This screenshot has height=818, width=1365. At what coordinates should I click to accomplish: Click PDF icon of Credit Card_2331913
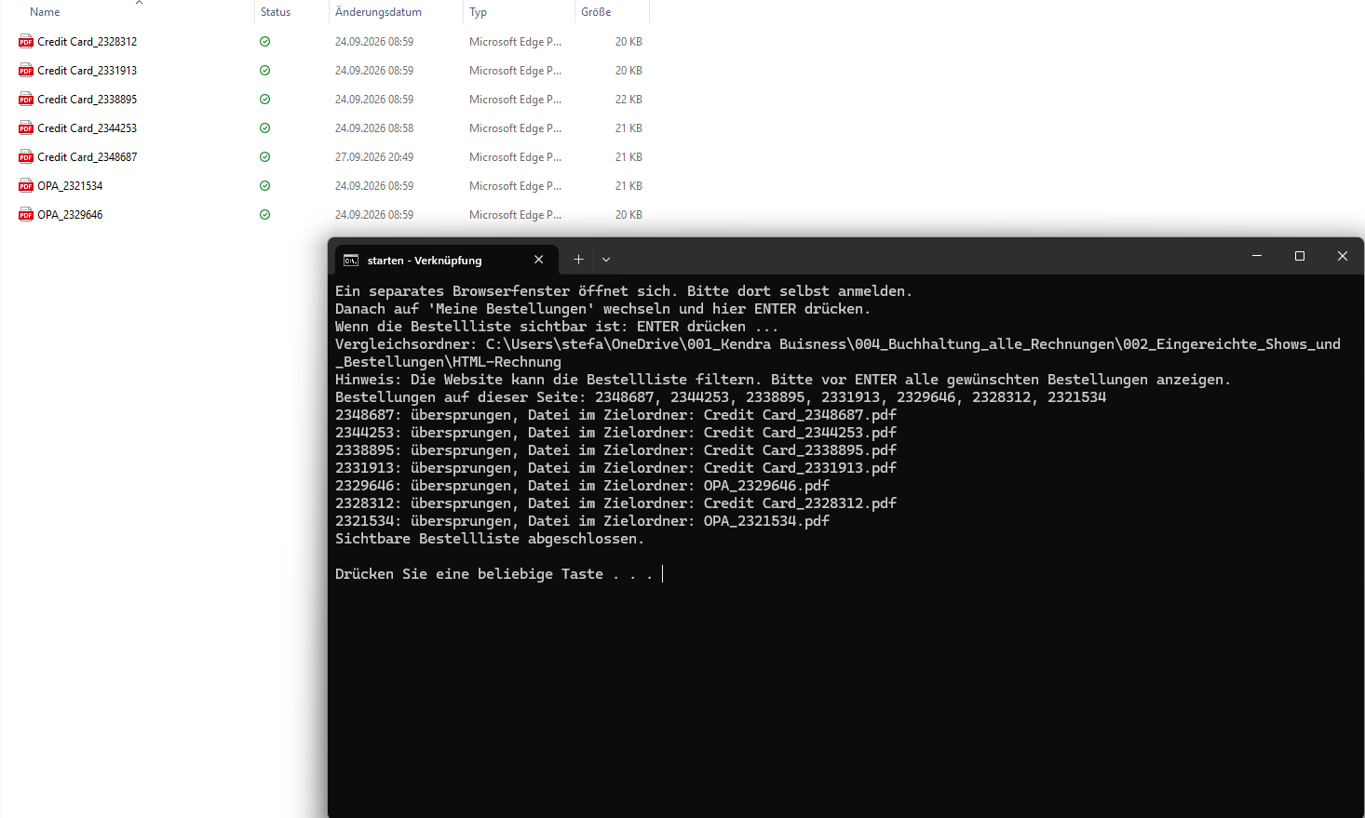coord(26,71)
